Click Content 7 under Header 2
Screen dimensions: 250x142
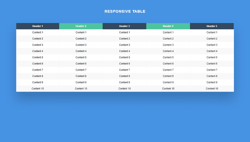[x=81, y=70]
